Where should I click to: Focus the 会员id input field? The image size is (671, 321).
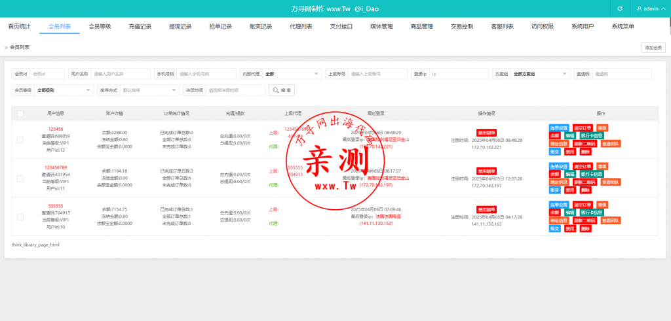click(x=47, y=74)
